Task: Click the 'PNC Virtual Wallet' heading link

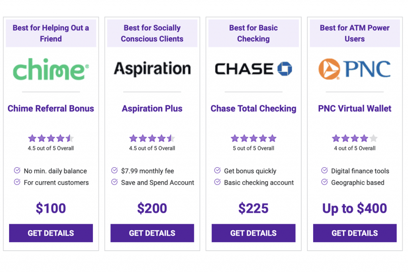Action: pos(354,108)
